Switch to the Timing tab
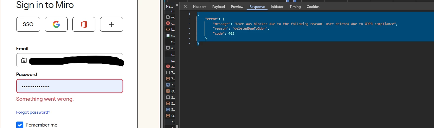This screenshot has width=434, height=128. tap(295, 7)
